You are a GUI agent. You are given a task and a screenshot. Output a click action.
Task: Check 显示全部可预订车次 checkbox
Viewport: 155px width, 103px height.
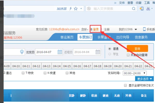point(125,85)
